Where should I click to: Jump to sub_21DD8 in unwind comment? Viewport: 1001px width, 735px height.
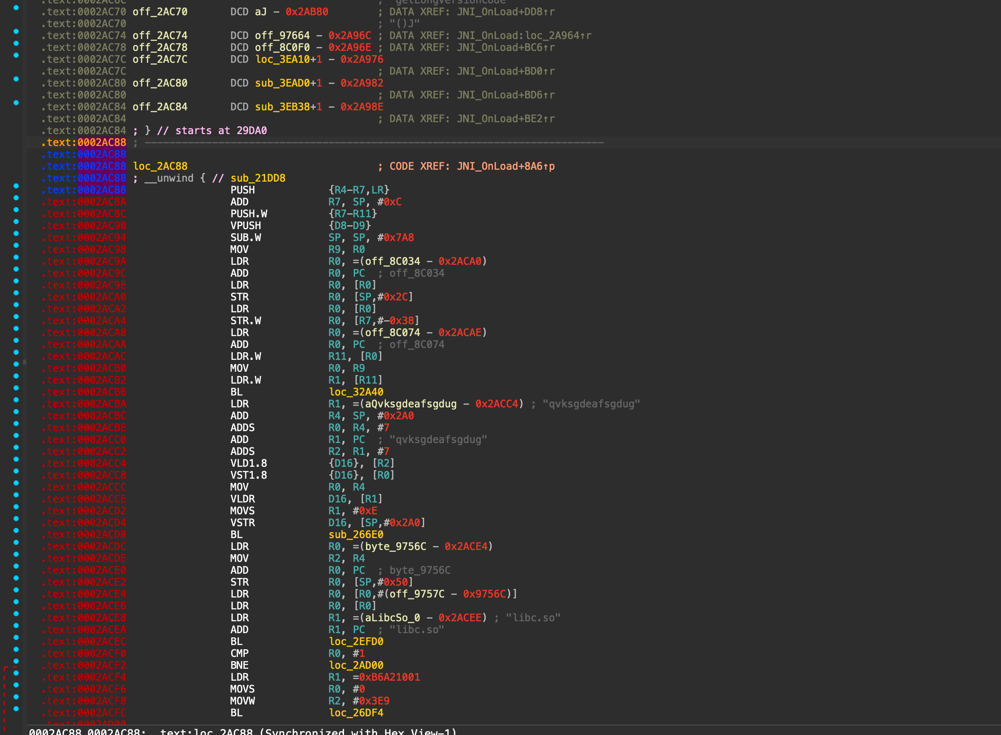258,178
